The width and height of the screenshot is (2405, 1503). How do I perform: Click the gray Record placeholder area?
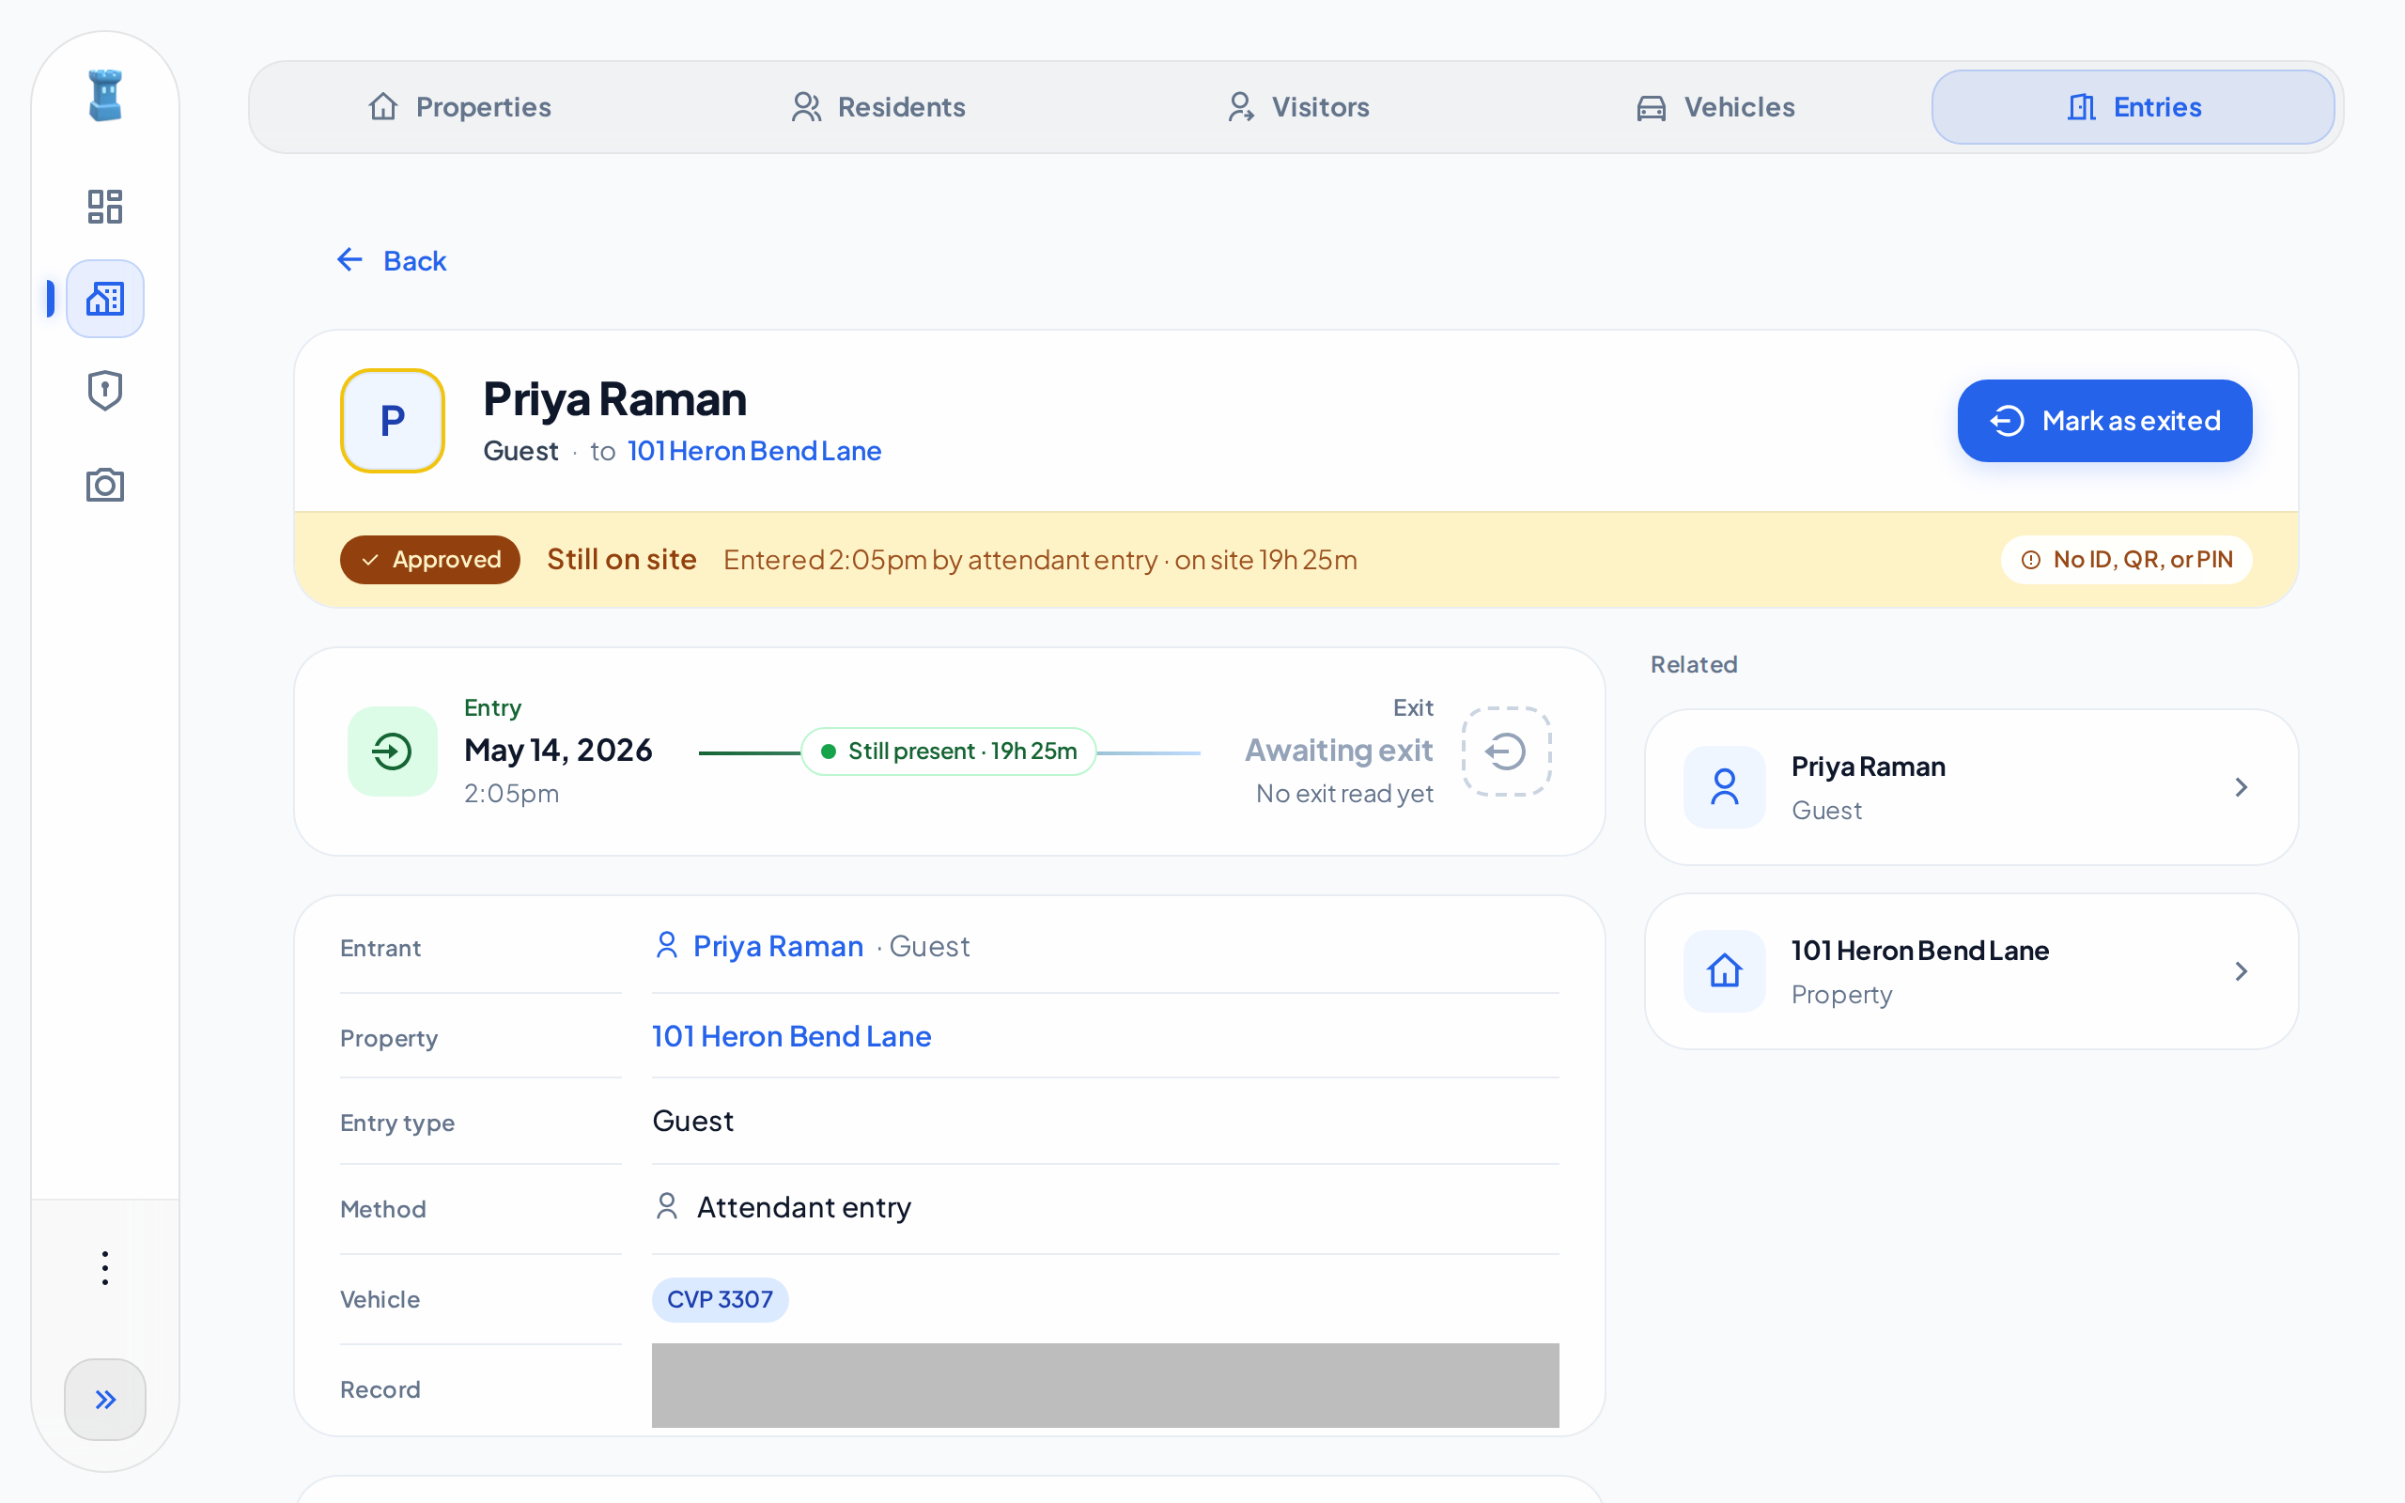point(1105,1385)
